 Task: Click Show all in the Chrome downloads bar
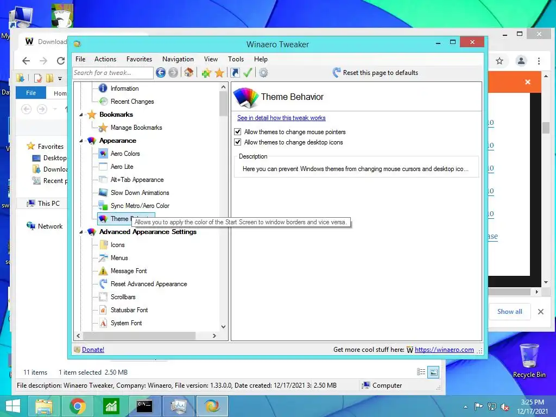(509, 312)
